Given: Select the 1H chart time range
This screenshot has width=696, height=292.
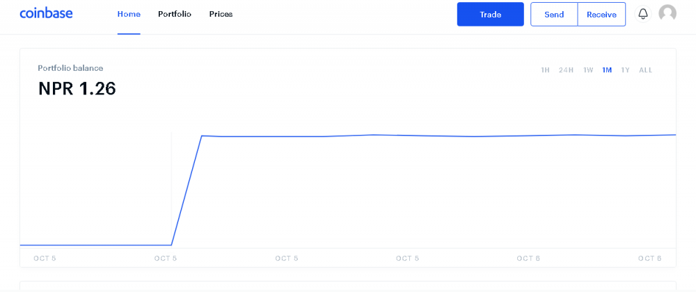Looking at the screenshot, I should point(545,70).
